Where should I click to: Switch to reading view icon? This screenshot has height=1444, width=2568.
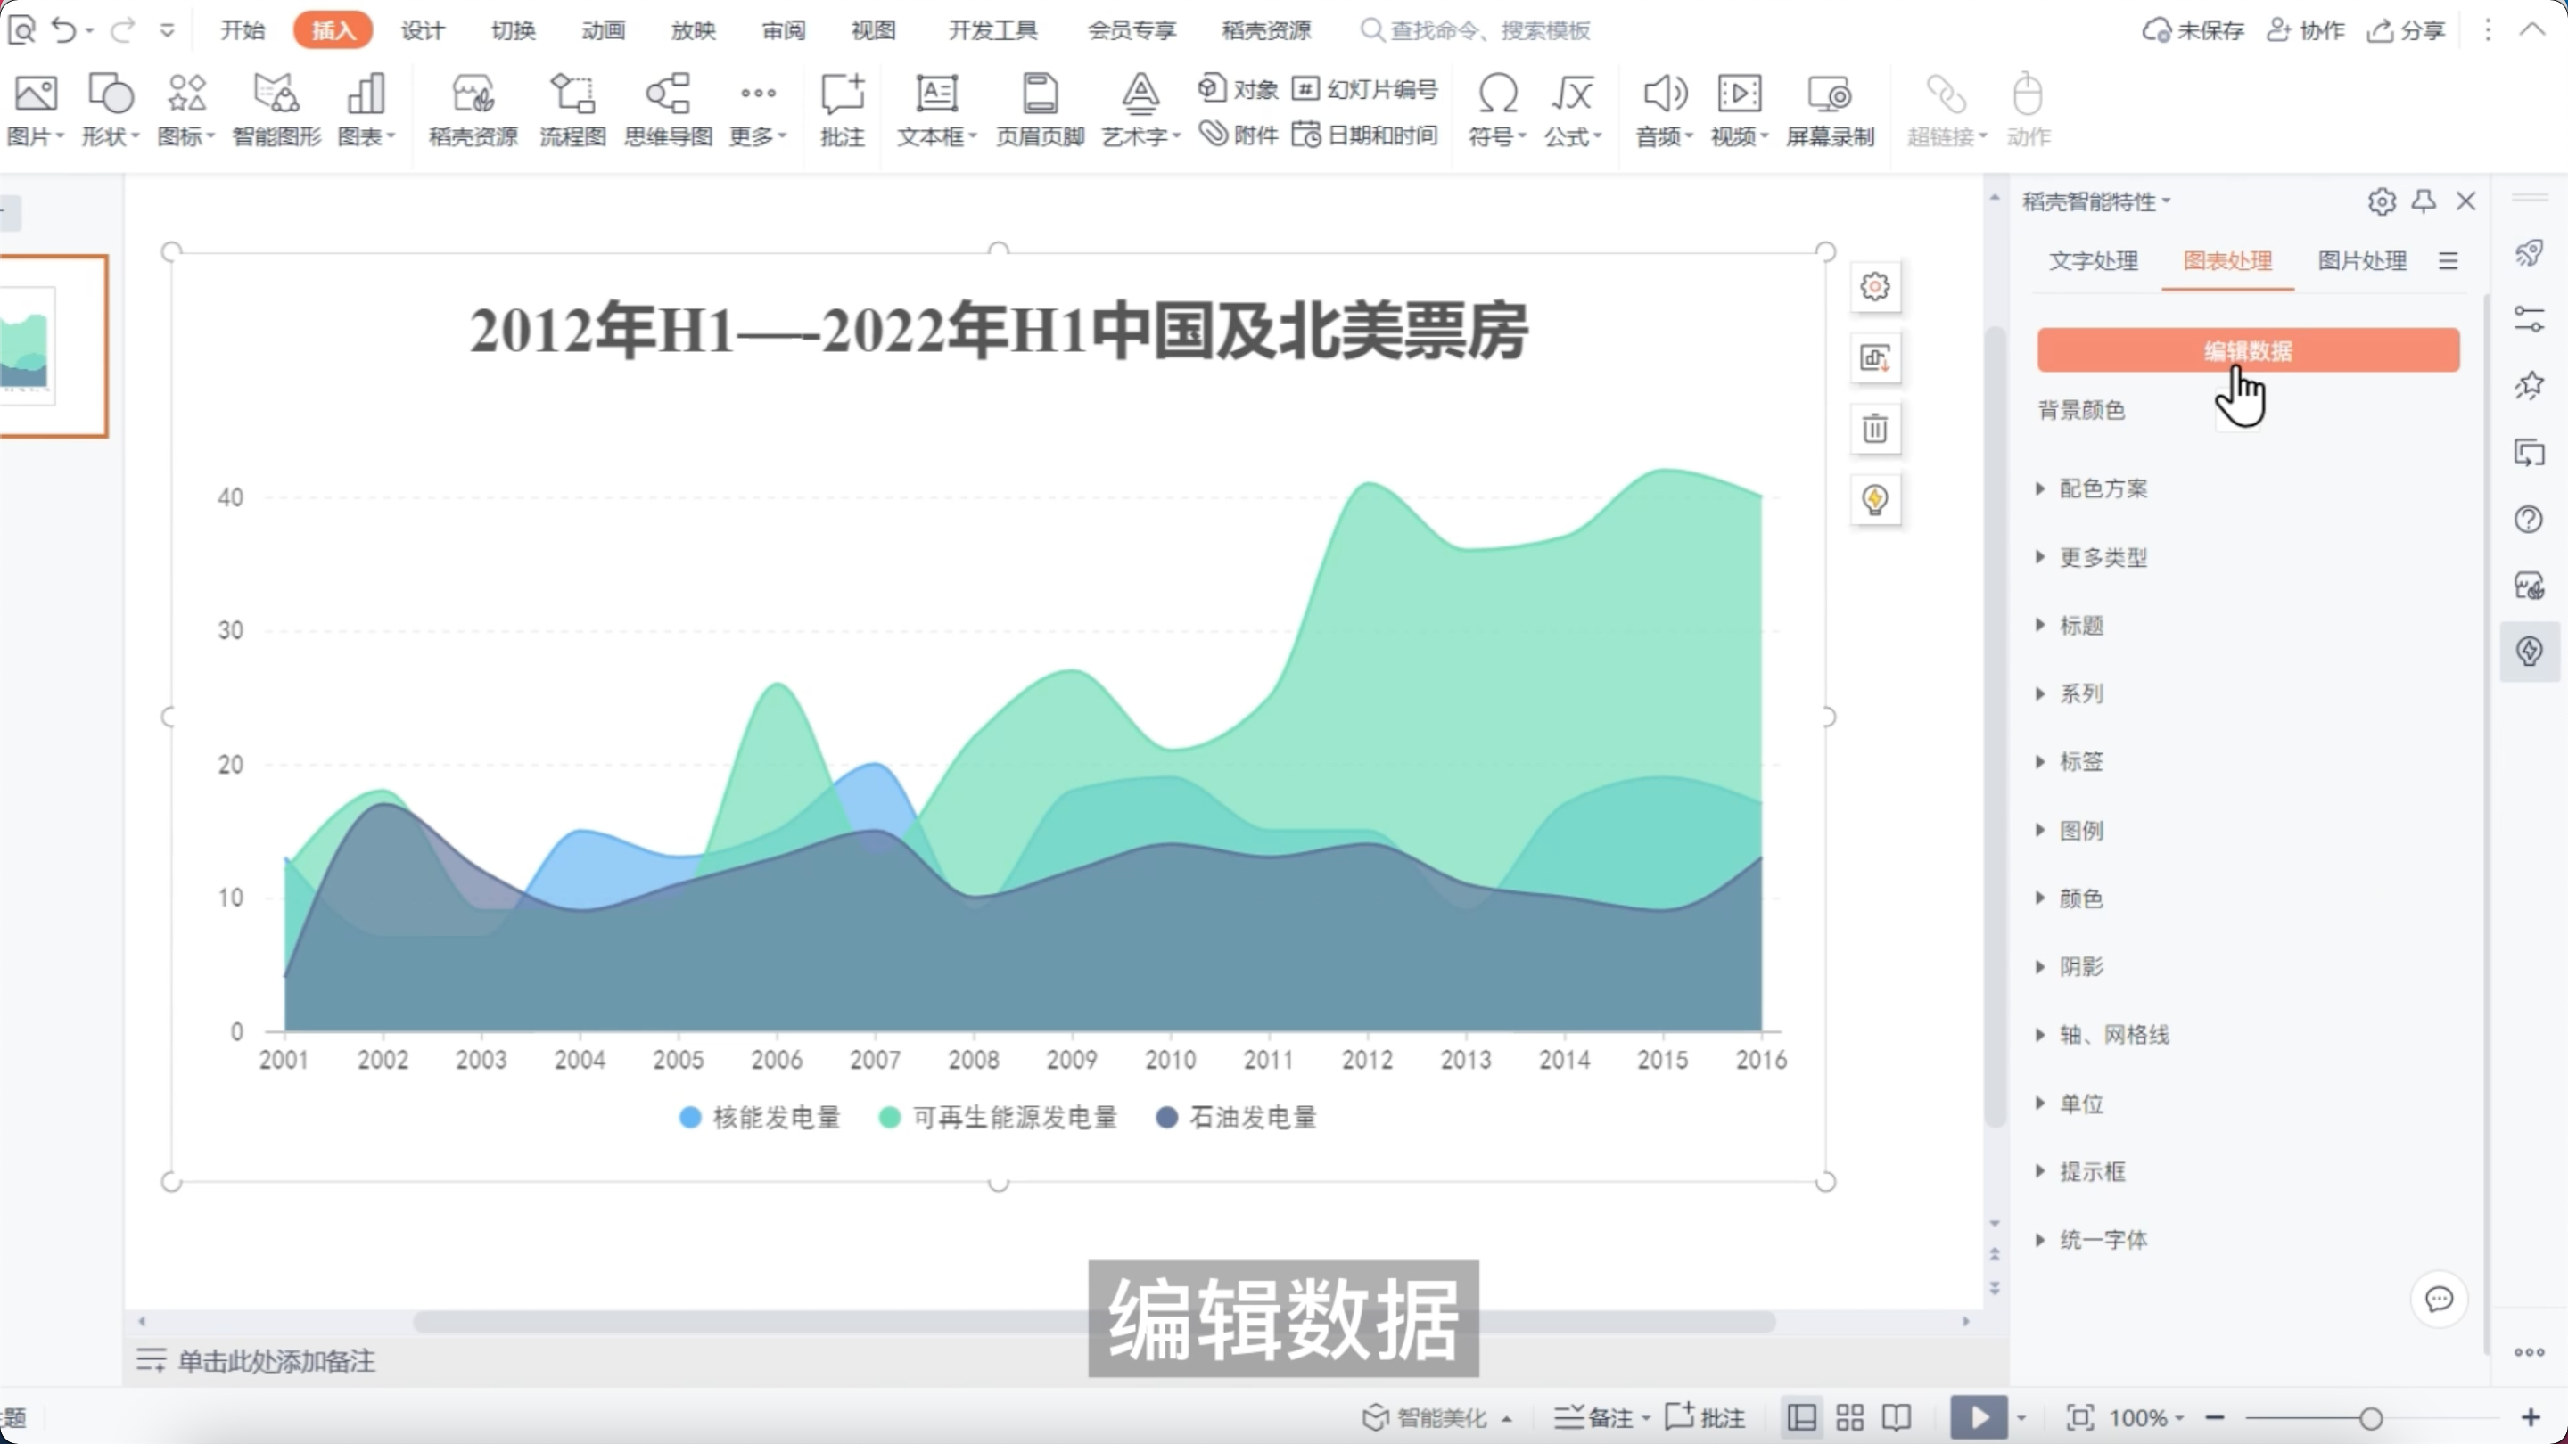1897,1417
